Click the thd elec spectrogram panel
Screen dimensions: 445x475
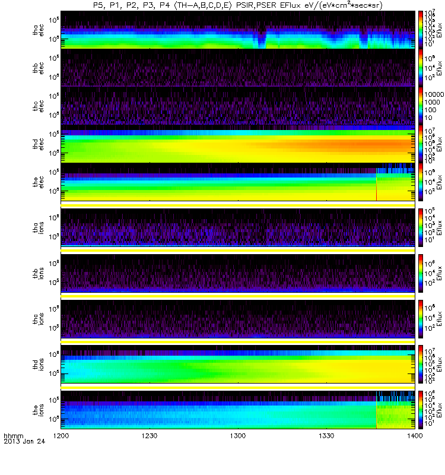point(238,144)
